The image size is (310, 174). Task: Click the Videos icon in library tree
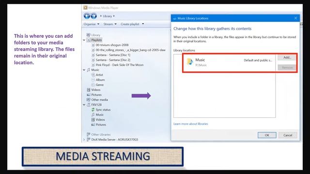click(88, 90)
